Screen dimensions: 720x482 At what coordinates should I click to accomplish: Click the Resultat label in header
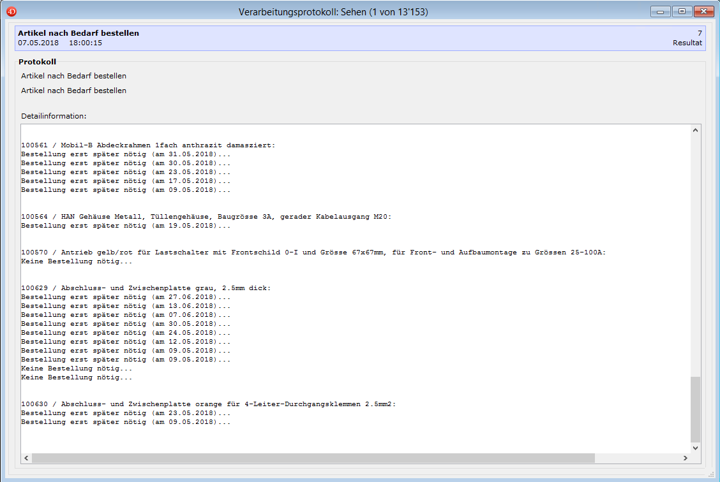tap(687, 43)
